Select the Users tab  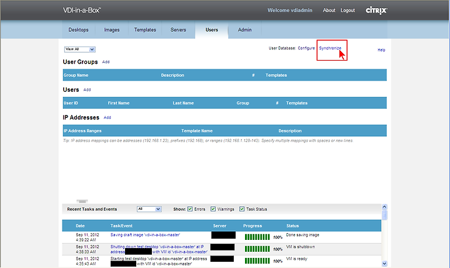tap(212, 30)
